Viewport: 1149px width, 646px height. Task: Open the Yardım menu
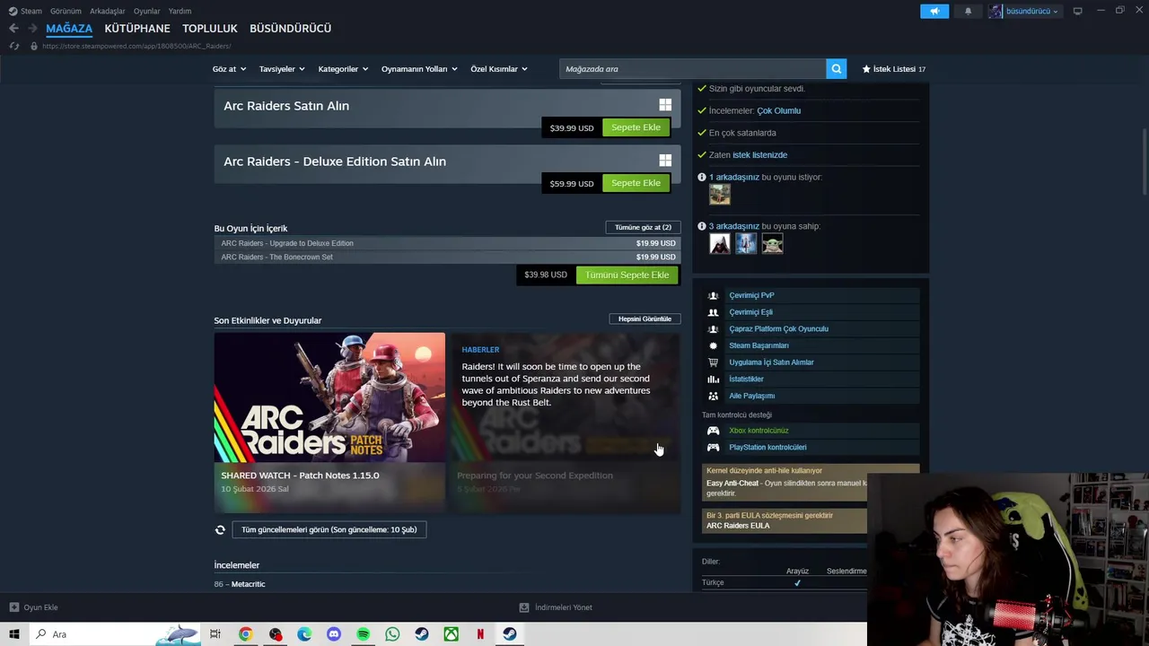coord(180,11)
